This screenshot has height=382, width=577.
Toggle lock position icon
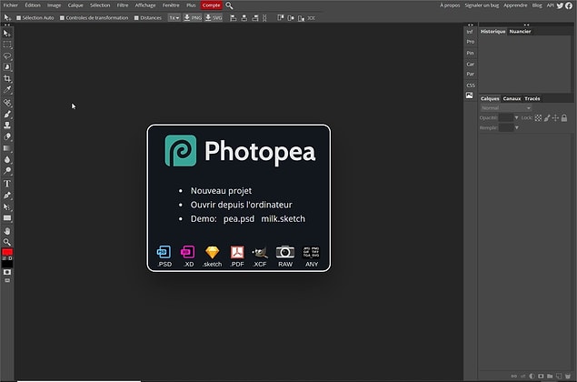pyautogui.click(x=555, y=118)
